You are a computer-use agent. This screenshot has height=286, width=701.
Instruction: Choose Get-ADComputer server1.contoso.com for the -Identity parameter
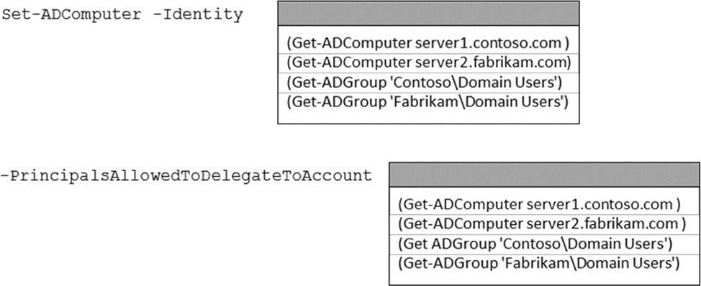pyautogui.click(x=428, y=43)
